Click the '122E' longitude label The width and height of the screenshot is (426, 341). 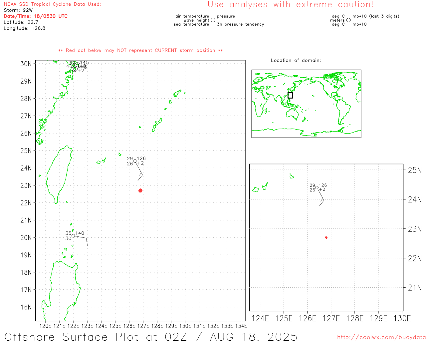(74, 326)
